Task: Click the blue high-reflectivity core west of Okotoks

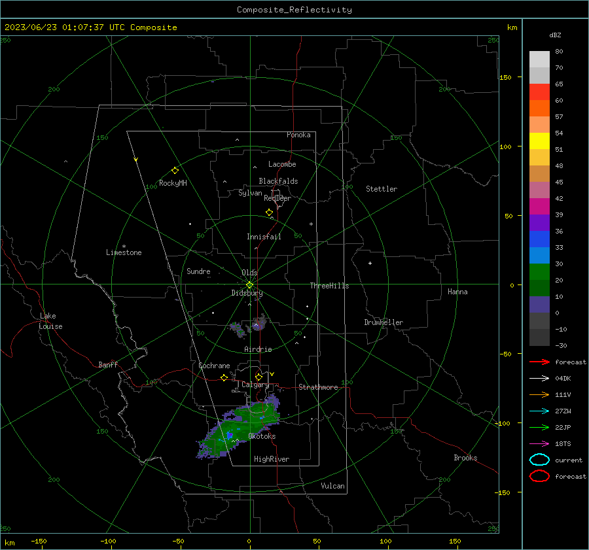Action: (230, 436)
